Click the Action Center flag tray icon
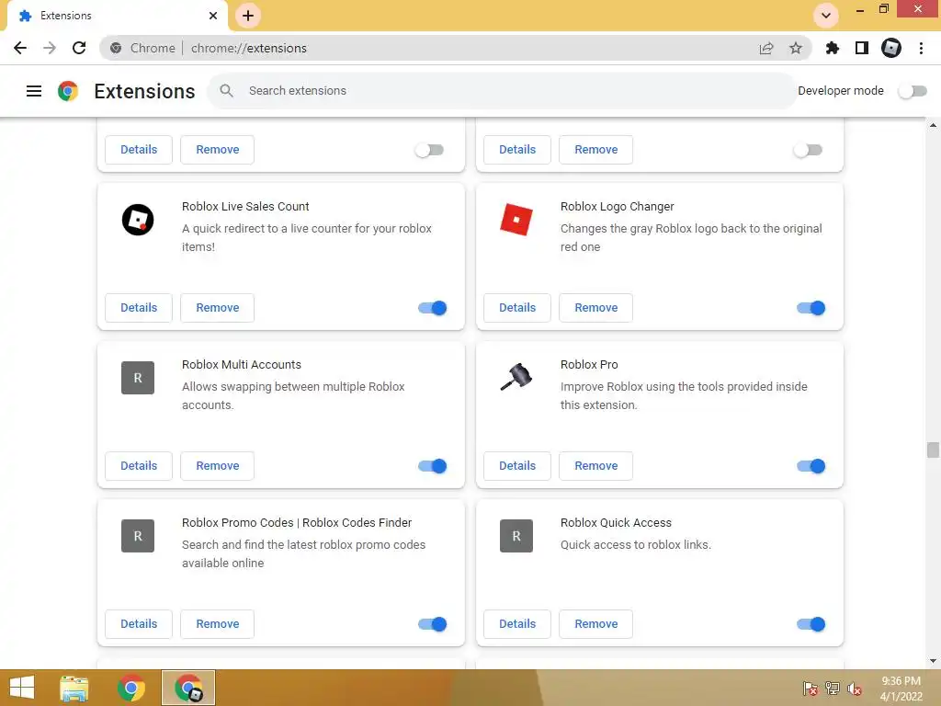 [810, 688]
